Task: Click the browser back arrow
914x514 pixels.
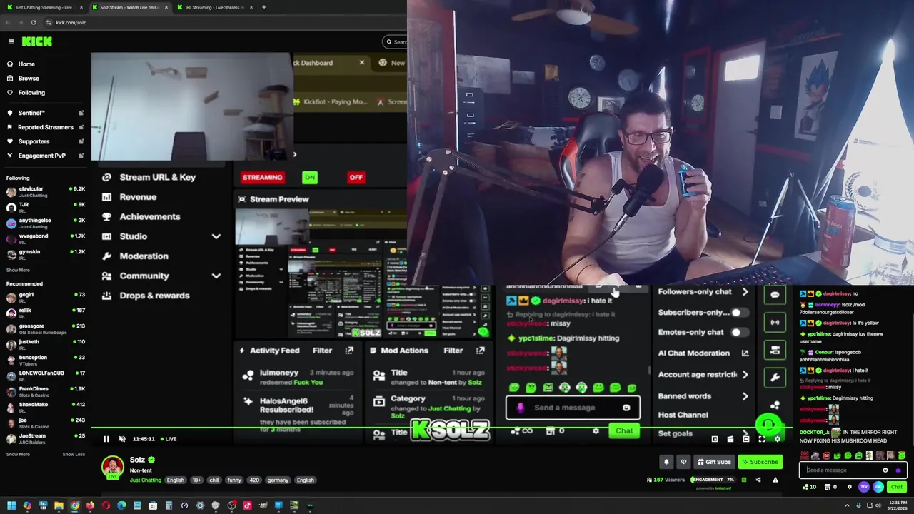Action: pyautogui.click(x=9, y=22)
